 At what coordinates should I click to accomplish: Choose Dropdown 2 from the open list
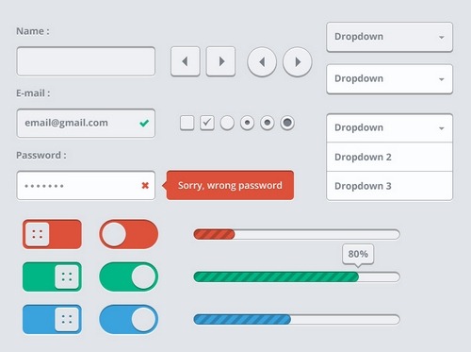[389, 157]
